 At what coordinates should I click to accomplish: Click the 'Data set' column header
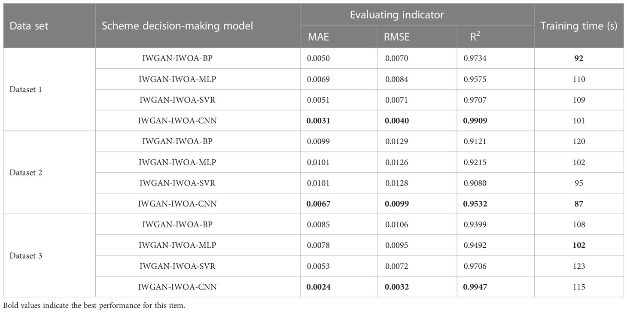tap(29, 26)
